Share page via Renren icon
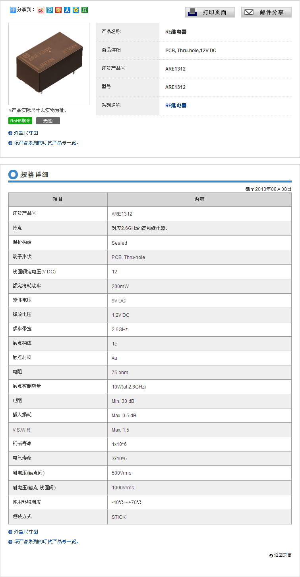 [x=67, y=10]
